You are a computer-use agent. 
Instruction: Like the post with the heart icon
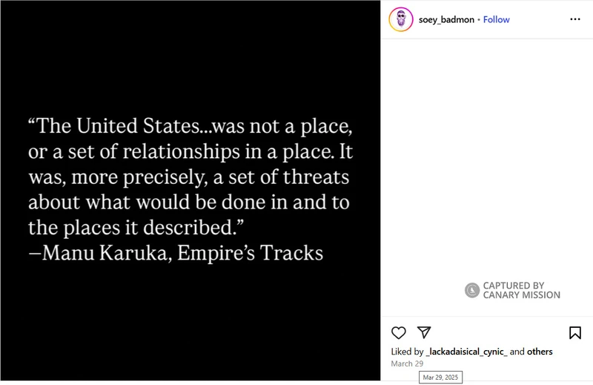coord(399,332)
